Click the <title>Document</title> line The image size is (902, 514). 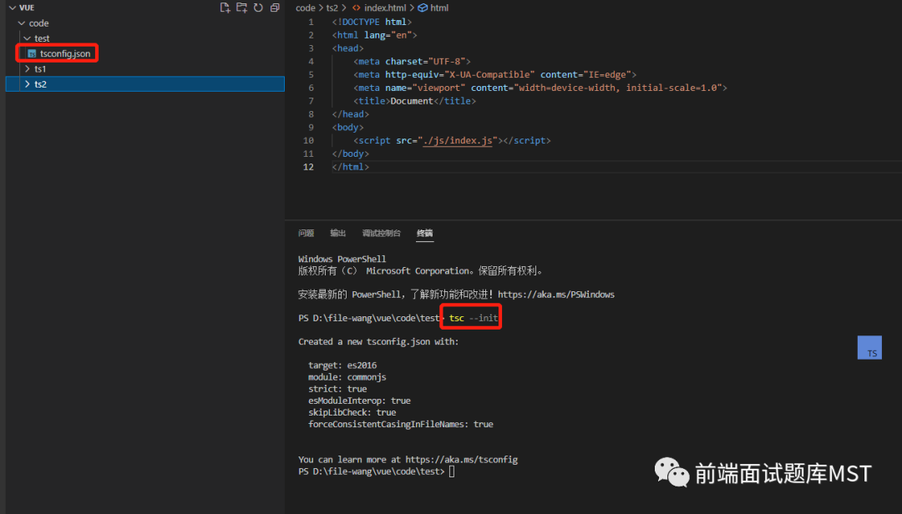coord(415,101)
